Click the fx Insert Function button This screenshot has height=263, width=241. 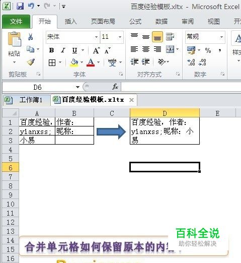(x=115, y=87)
